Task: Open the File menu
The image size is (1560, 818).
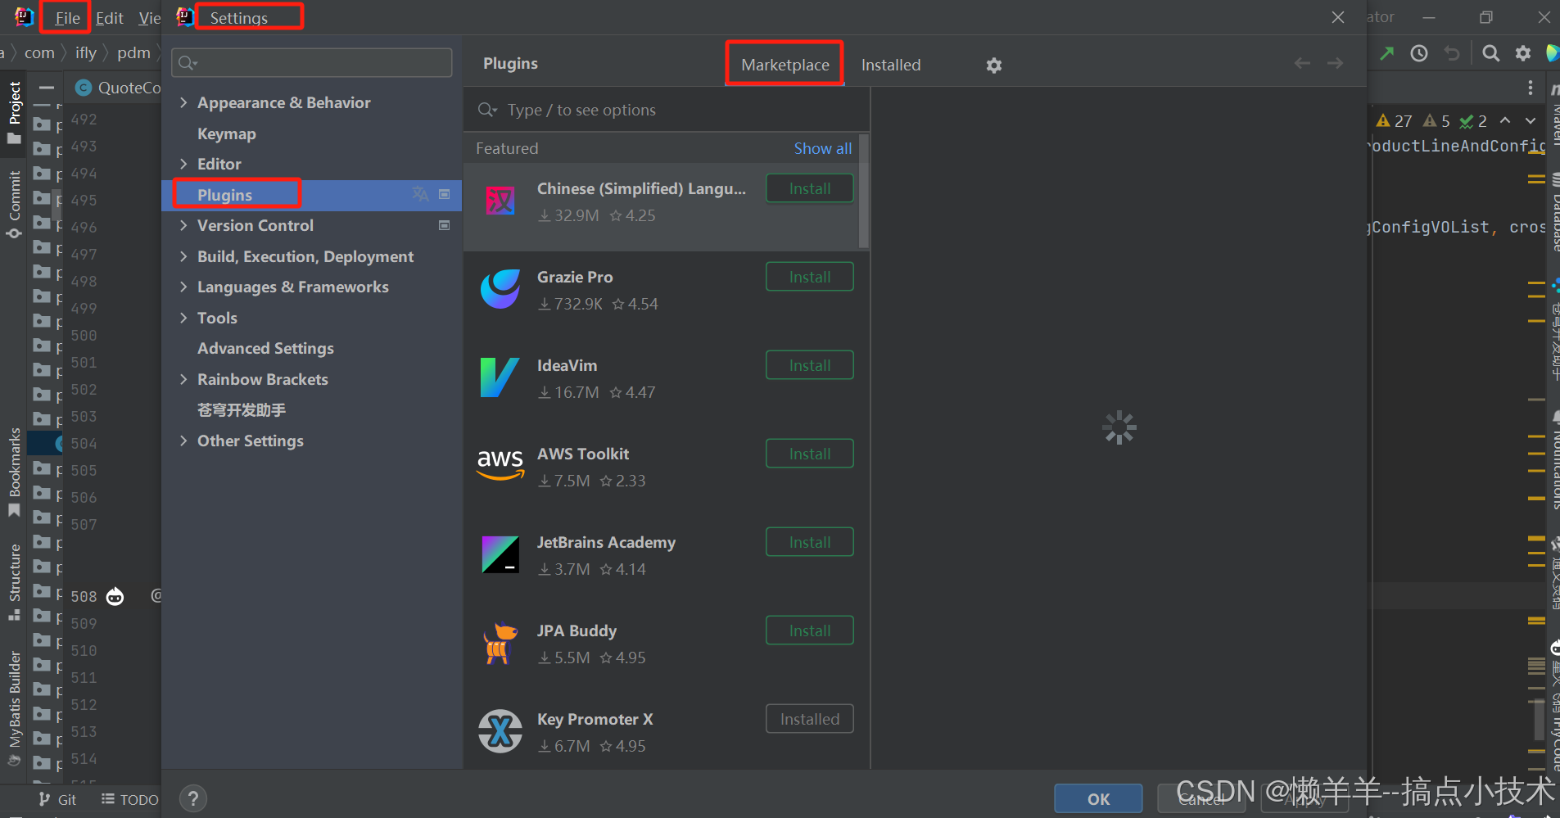Action: click(67, 18)
